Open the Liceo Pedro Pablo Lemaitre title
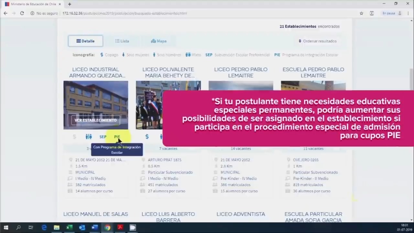This screenshot has height=233, width=414. click(241, 72)
